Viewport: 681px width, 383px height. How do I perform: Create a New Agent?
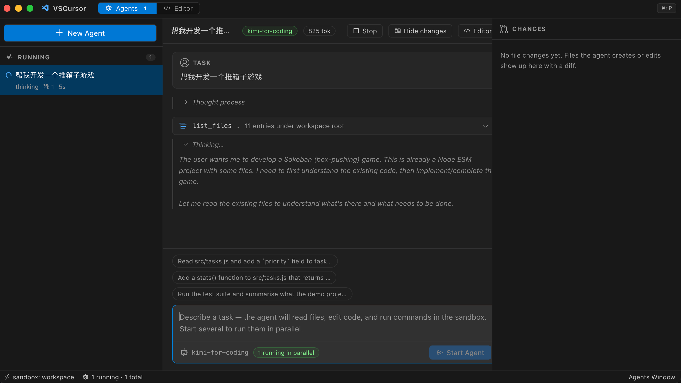[80, 33]
